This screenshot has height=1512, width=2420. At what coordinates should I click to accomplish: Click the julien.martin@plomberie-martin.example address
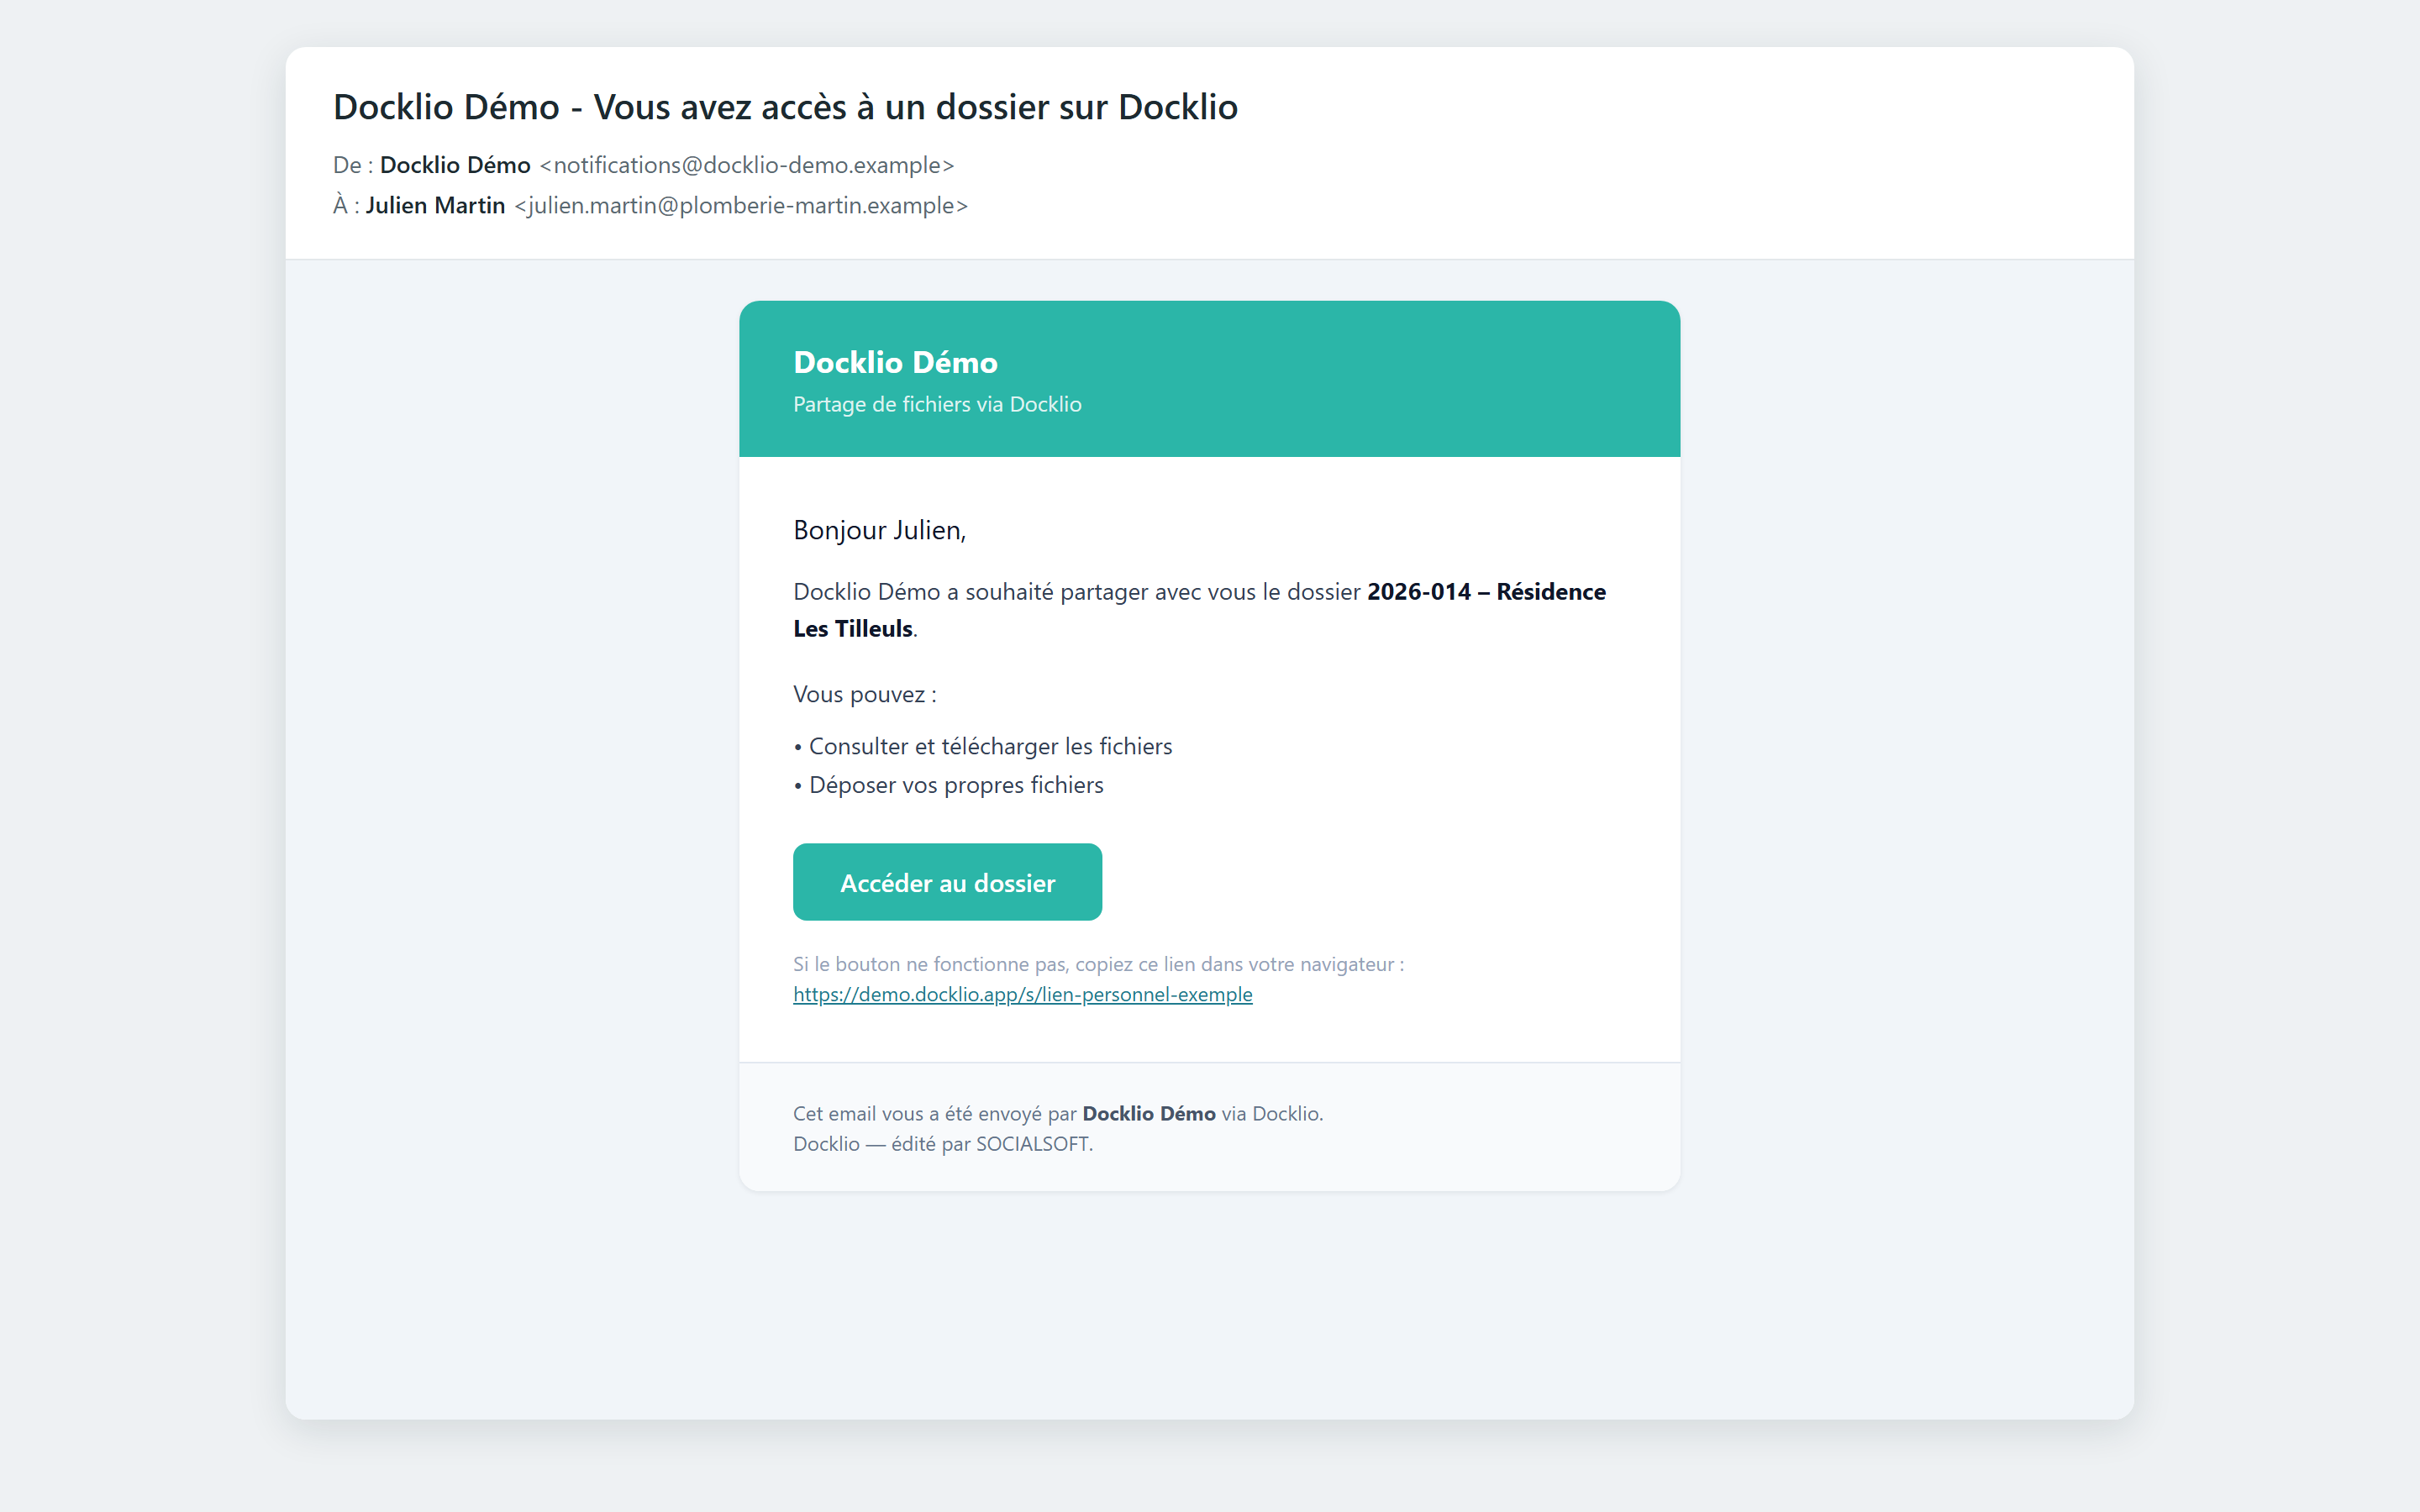pos(741,205)
